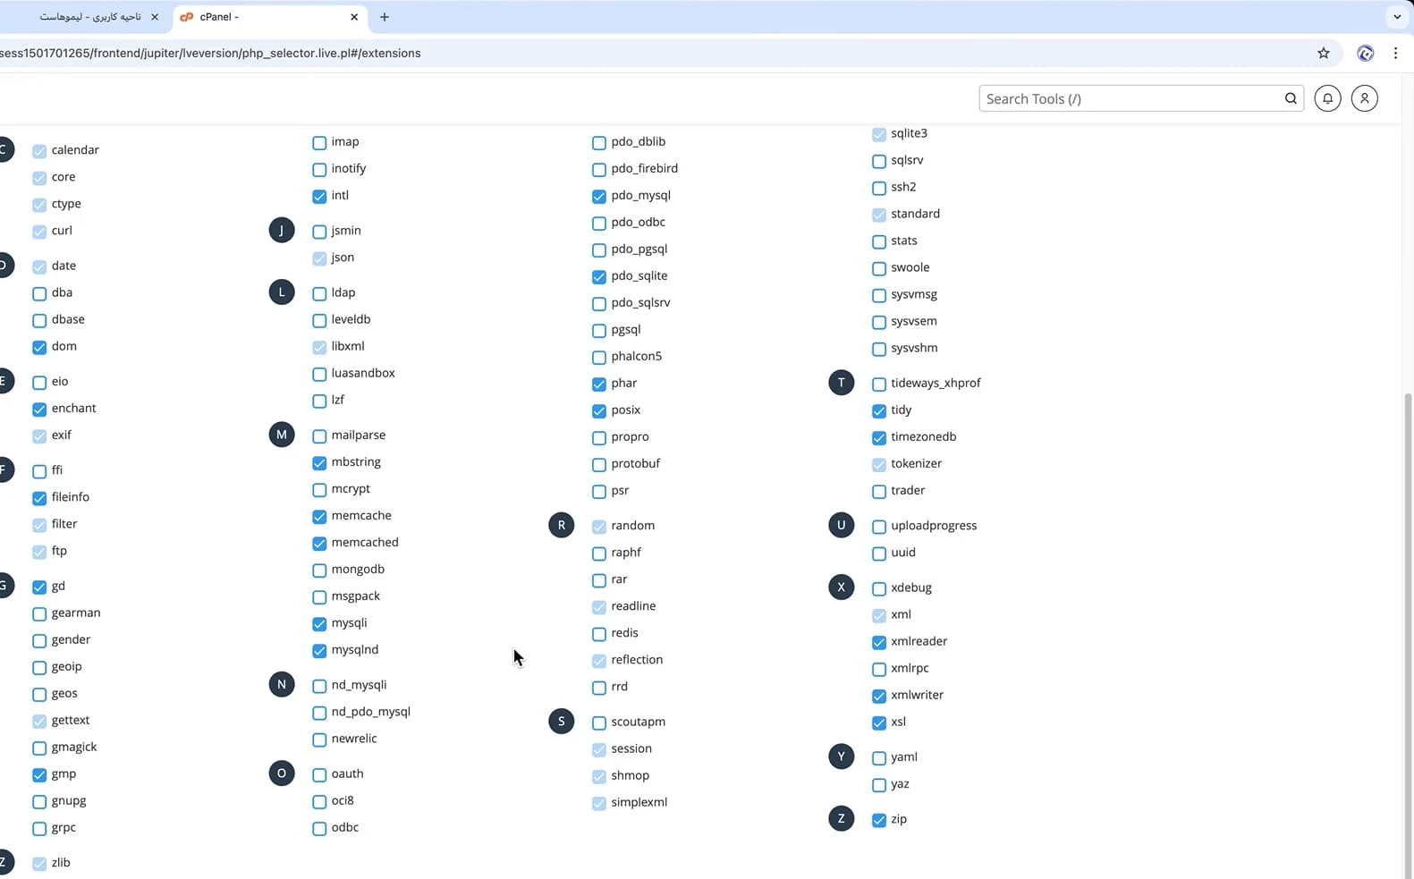This screenshot has height=879, width=1414.
Task: Click the letter M section badge
Action: click(282, 435)
